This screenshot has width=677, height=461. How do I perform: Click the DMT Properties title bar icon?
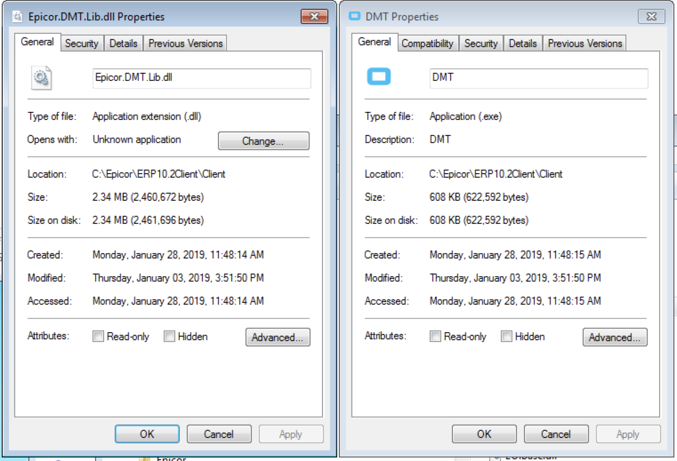tap(355, 16)
